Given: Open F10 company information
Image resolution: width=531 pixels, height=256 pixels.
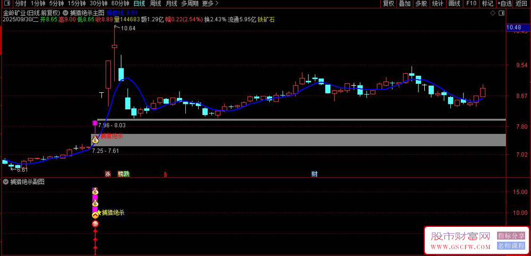Looking at the screenshot, I should (471, 4).
